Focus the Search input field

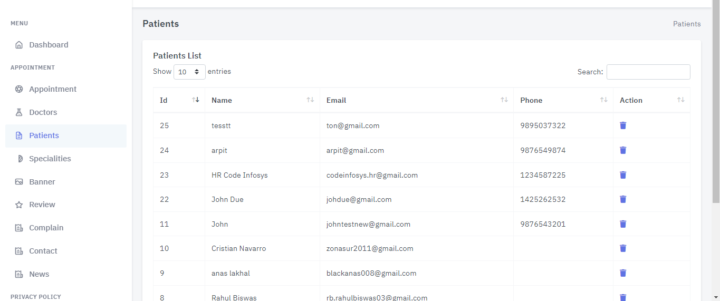coord(648,72)
